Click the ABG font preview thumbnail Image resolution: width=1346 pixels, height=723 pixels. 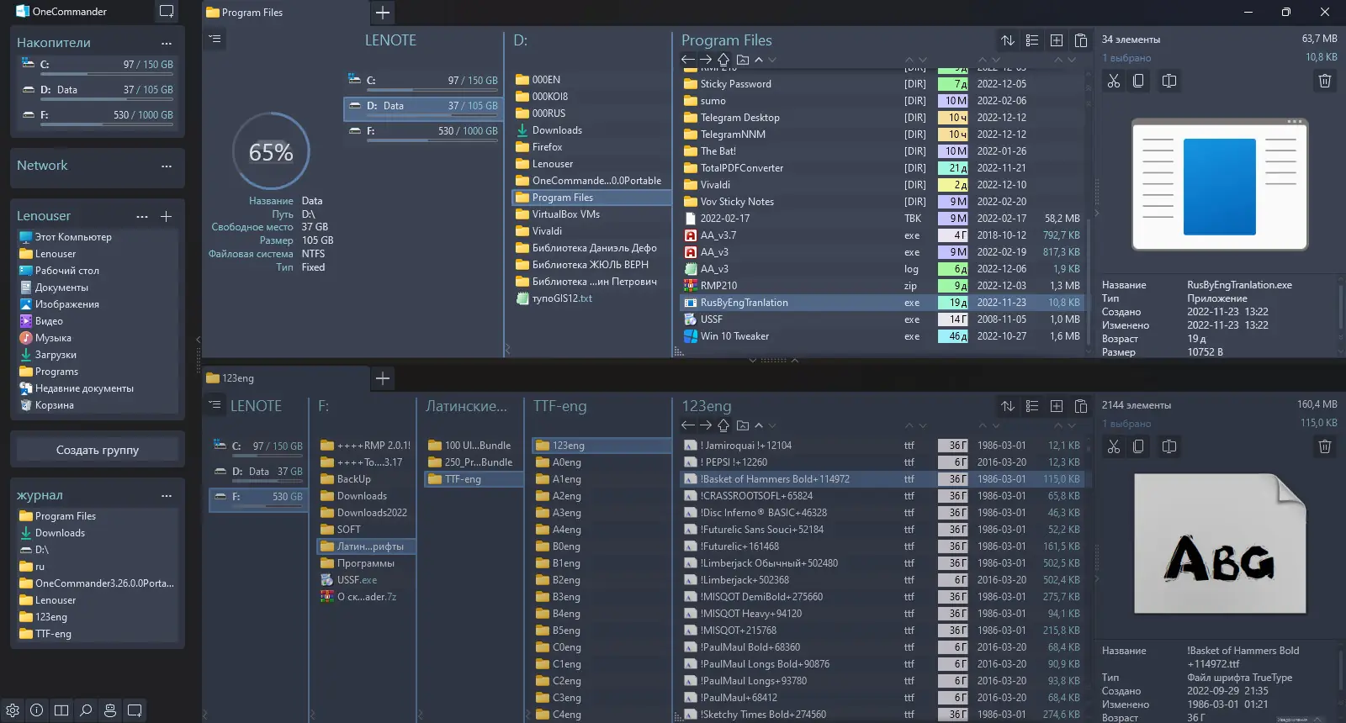[x=1220, y=543]
